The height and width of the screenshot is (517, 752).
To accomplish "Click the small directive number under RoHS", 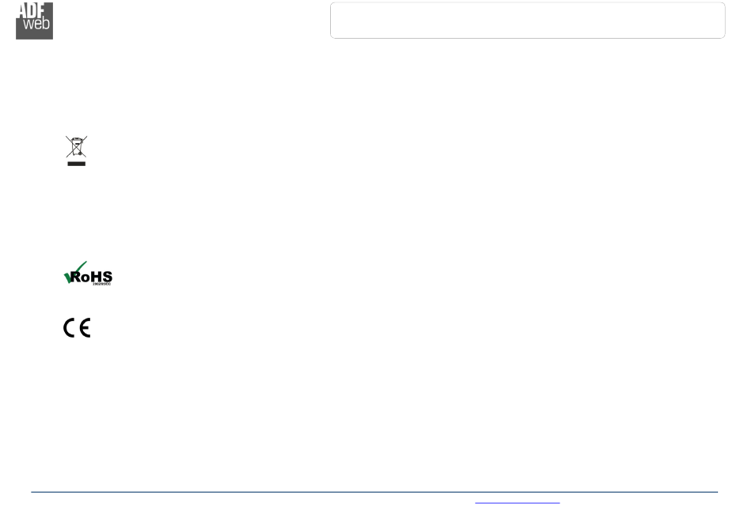I will pyautogui.click(x=101, y=284).
